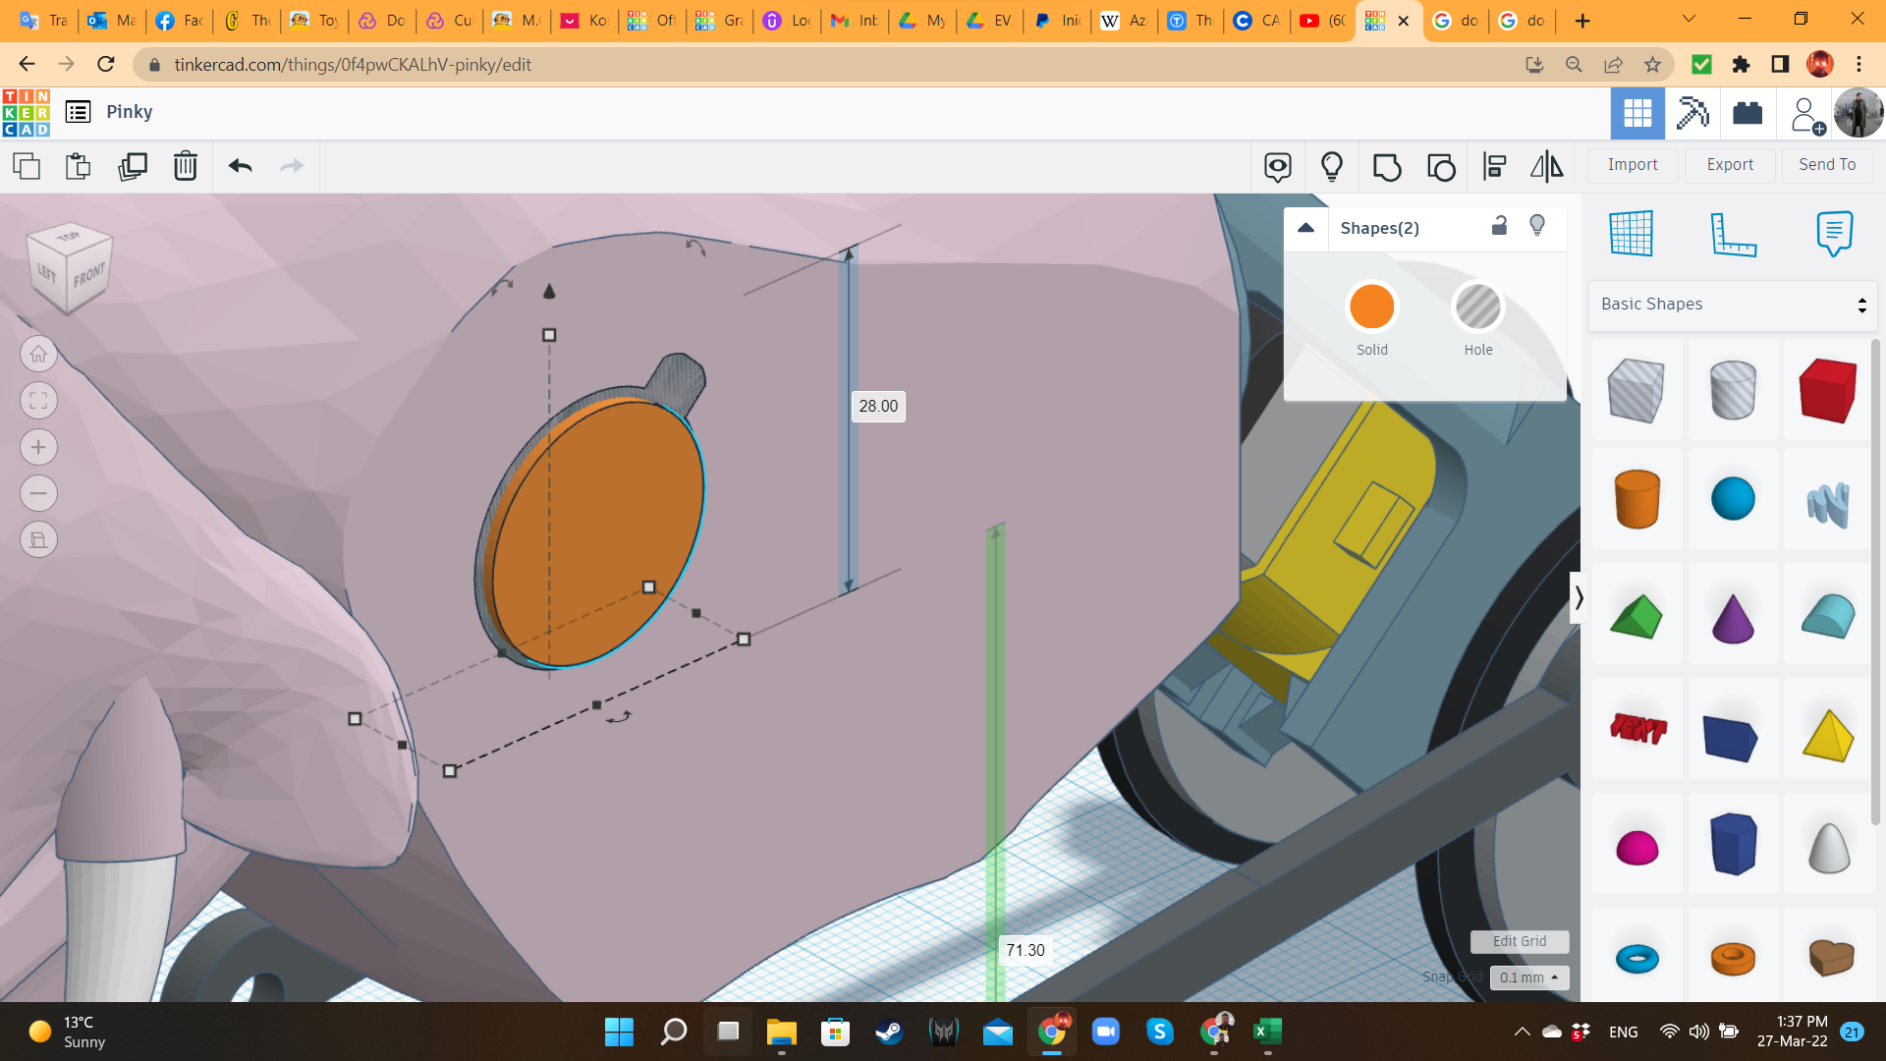Switch selection to Hole mode
The image size is (1886, 1061).
click(1477, 307)
